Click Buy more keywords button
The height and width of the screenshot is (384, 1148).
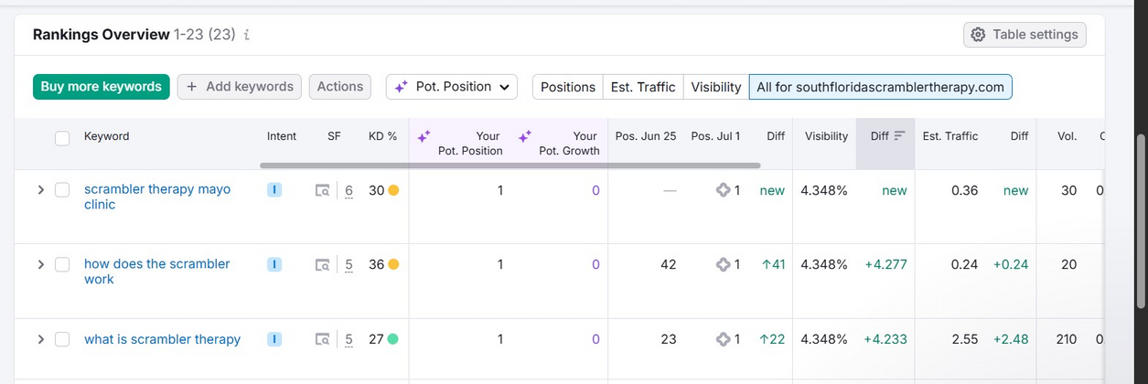click(x=102, y=87)
